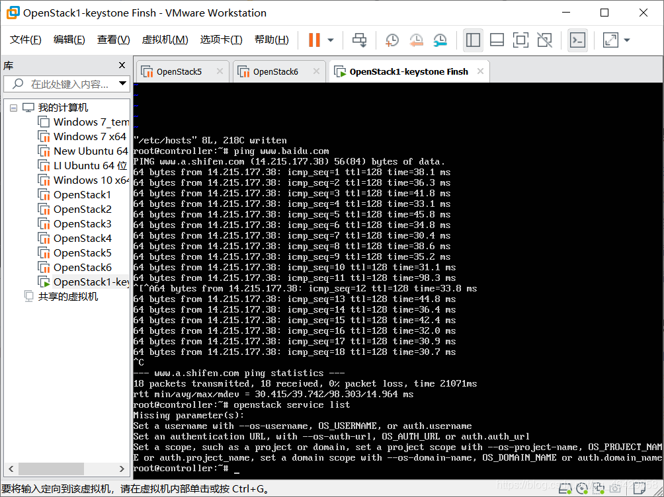Select New Ubuntu 64 virtual machine
Viewport: 664px width, 497px height.
(x=91, y=151)
